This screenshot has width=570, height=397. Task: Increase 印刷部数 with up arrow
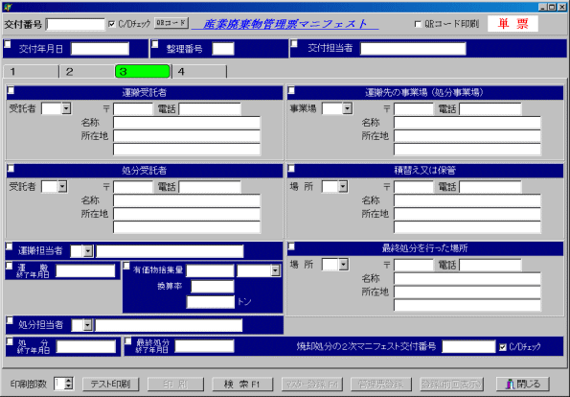coord(68,381)
